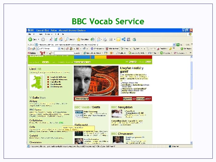
Task: Click the scrollbar down arrow
Action: 191,143
